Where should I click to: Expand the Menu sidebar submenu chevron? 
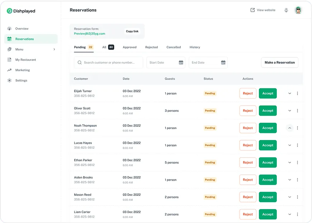pos(54,50)
